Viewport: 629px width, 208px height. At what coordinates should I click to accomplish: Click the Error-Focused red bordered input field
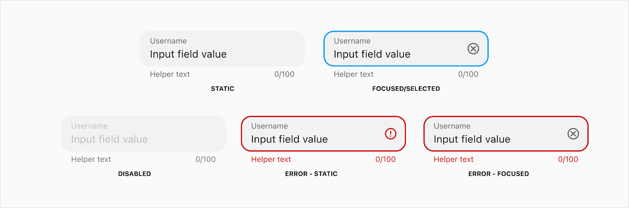(x=506, y=134)
